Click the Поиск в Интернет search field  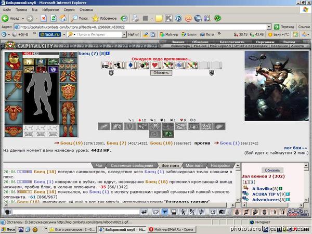[x=97, y=34]
